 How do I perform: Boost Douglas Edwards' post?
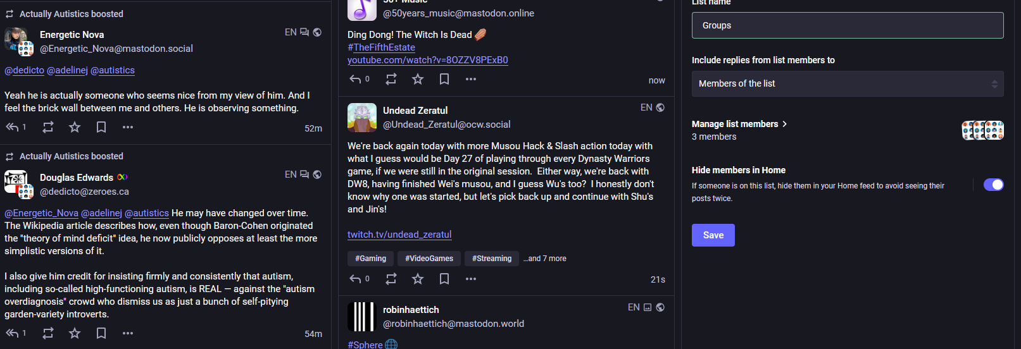[48, 333]
